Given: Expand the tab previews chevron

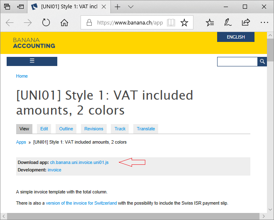Looking at the screenshot, I should [x=130, y=7].
